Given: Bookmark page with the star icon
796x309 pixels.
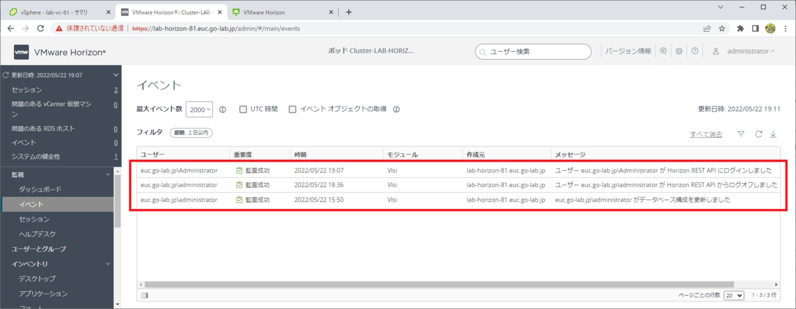Looking at the screenshot, I should point(722,29).
